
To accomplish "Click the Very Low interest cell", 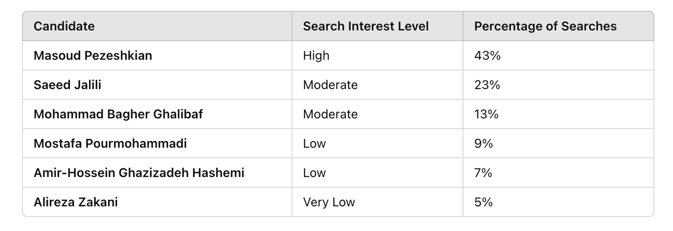I will point(329,202).
